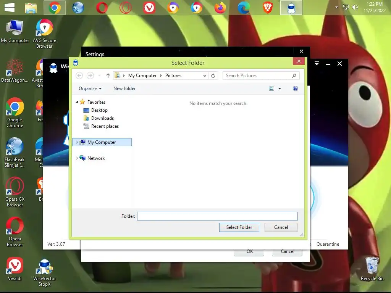Click the volume speaker tray icon
Image resolution: width=391 pixels, height=293 pixels.
click(355, 7)
